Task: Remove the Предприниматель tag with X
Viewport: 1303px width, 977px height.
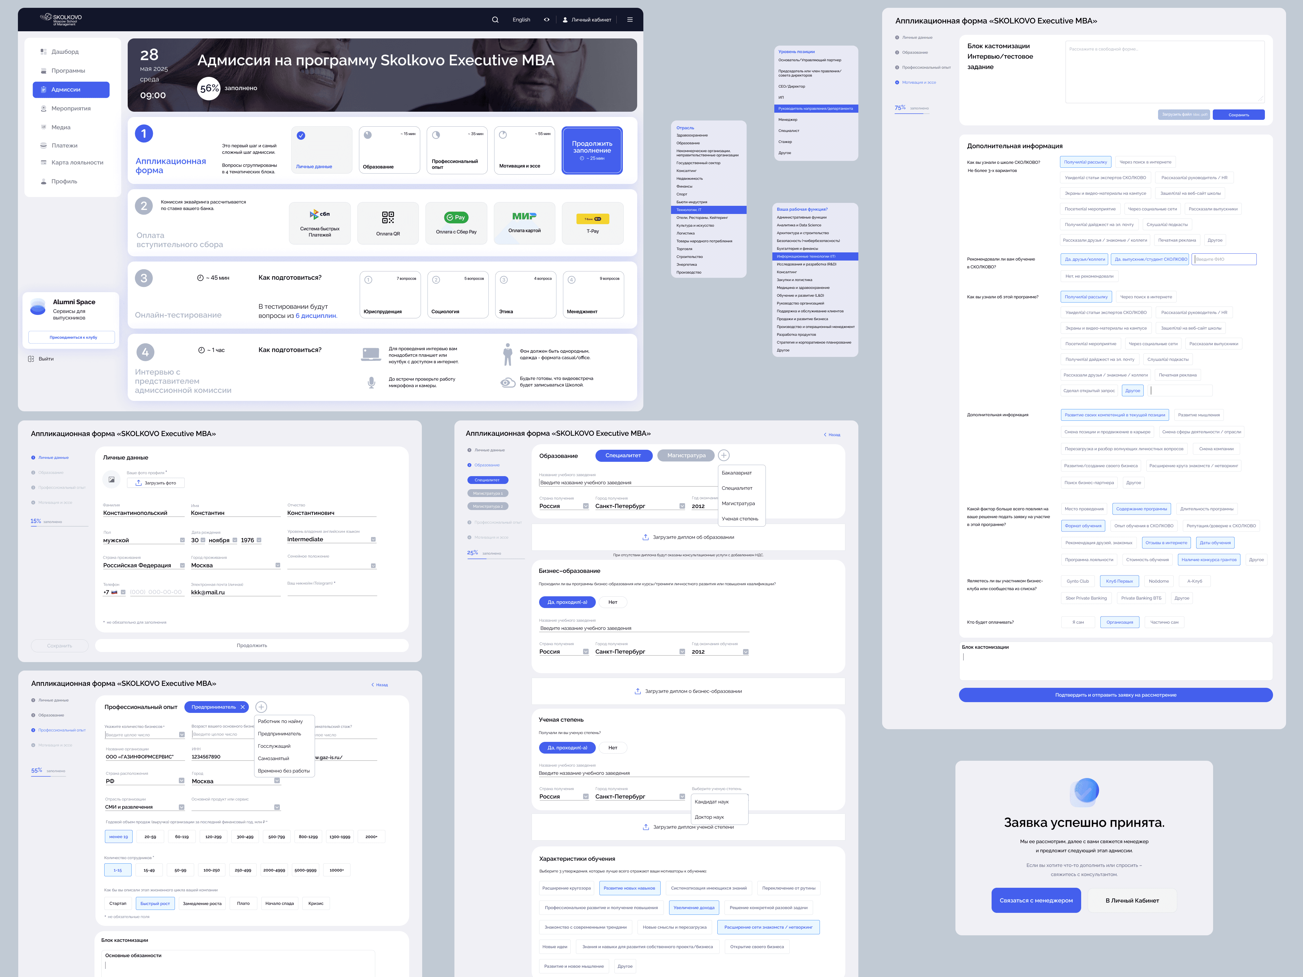Action: point(242,707)
